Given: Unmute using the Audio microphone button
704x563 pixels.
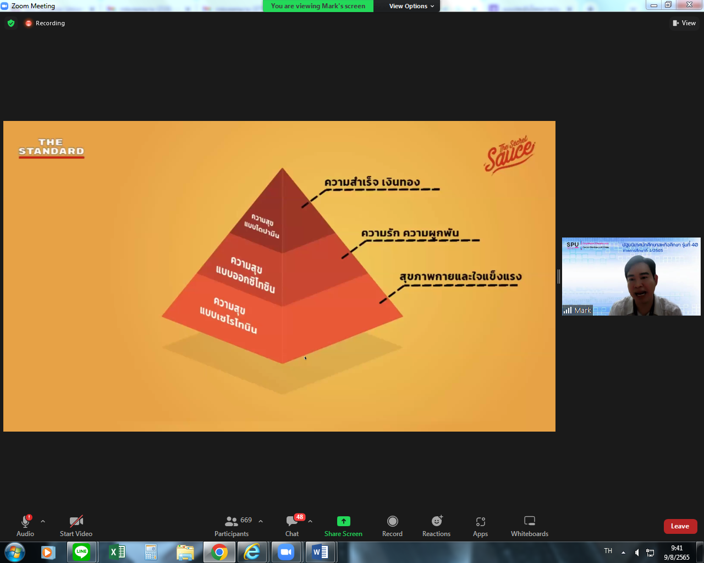Looking at the screenshot, I should (x=25, y=521).
